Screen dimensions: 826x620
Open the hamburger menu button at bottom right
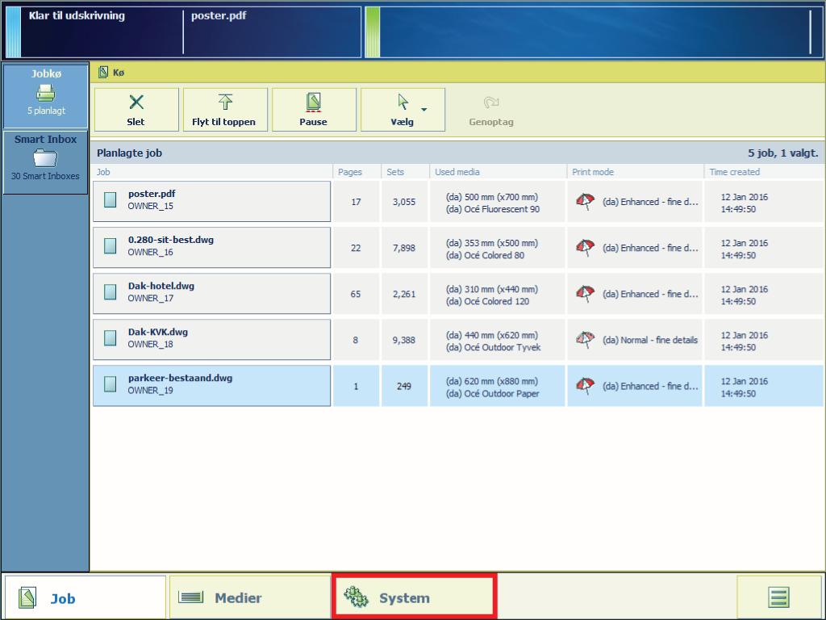778,597
